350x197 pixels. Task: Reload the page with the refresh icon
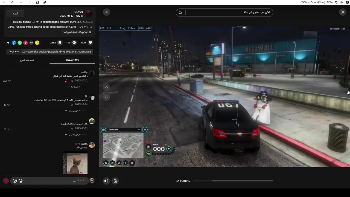(336, 2)
